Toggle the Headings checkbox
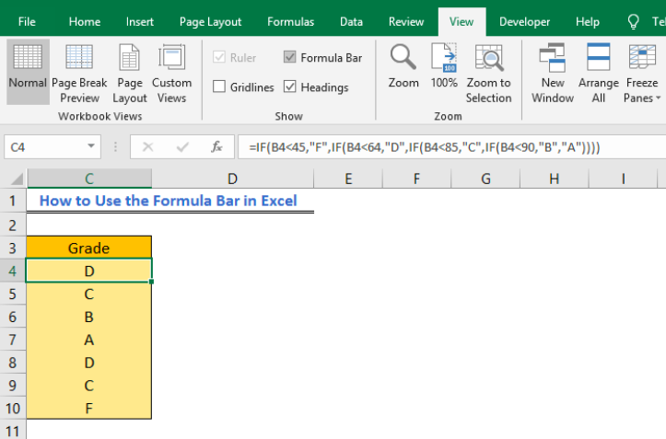 [x=291, y=87]
